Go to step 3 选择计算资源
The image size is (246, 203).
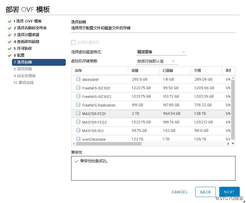point(26,35)
